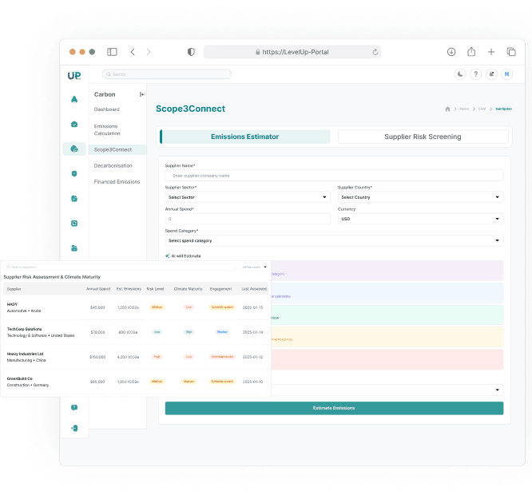The image size is (532, 495).
Task: Click the Supplier Name input field
Action: 334,175
